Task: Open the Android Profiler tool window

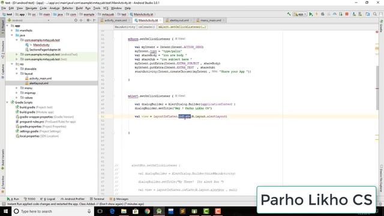Action: 73,199
